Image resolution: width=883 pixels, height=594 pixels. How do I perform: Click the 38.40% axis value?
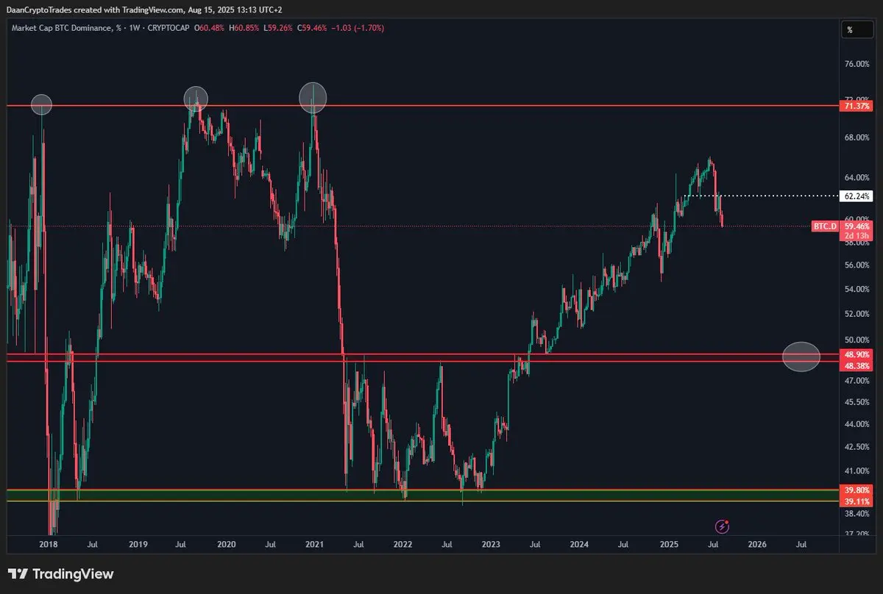pos(858,514)
